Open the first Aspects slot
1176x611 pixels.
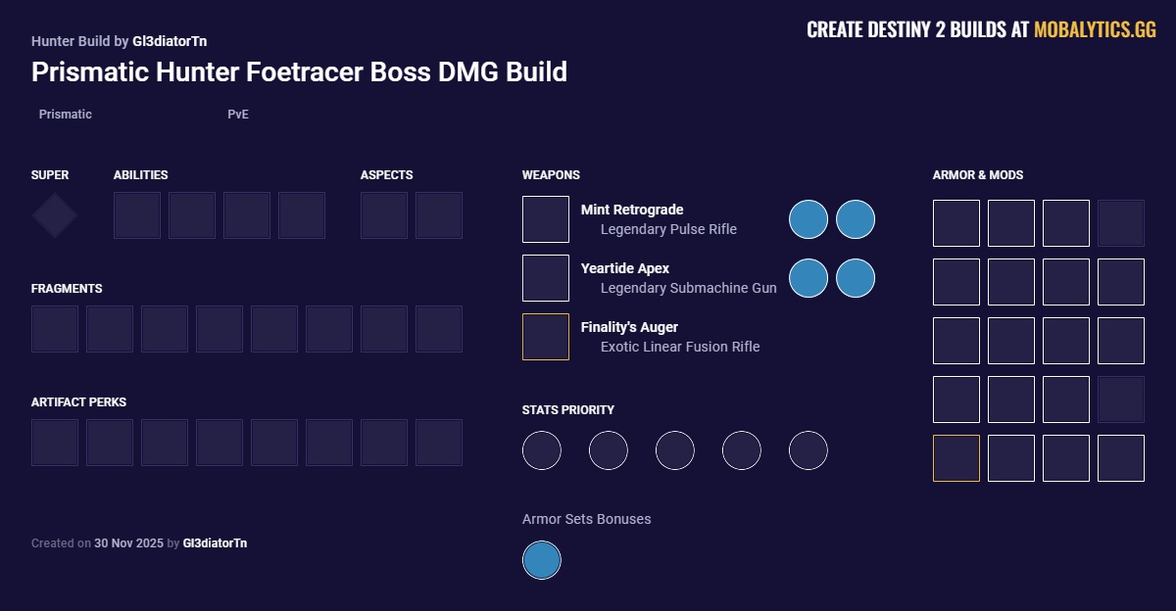click(x=383, y=215)
